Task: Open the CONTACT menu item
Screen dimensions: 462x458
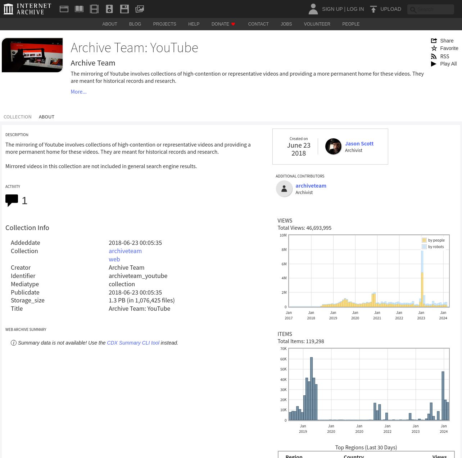Action: click(x=258, y=24)
